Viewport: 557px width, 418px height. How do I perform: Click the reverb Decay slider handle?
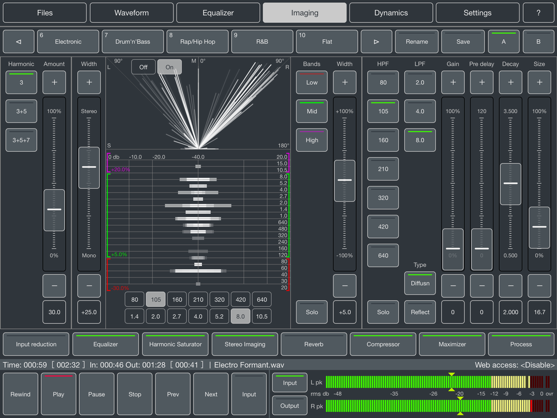(x=510, y=184)
